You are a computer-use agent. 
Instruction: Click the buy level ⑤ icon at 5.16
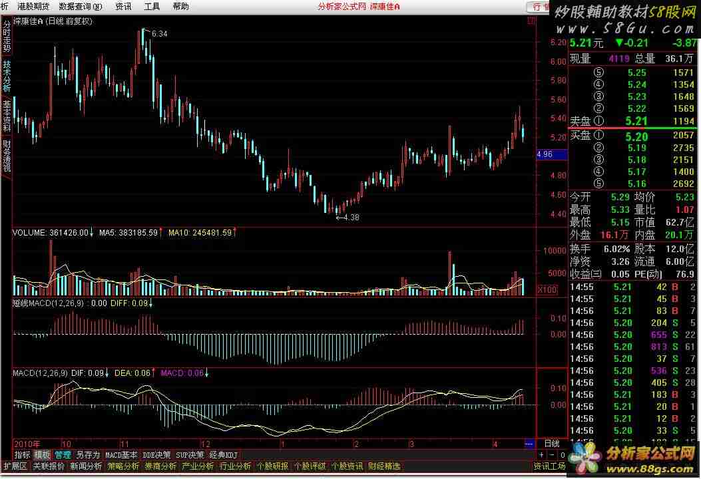[x=598, y=183]
